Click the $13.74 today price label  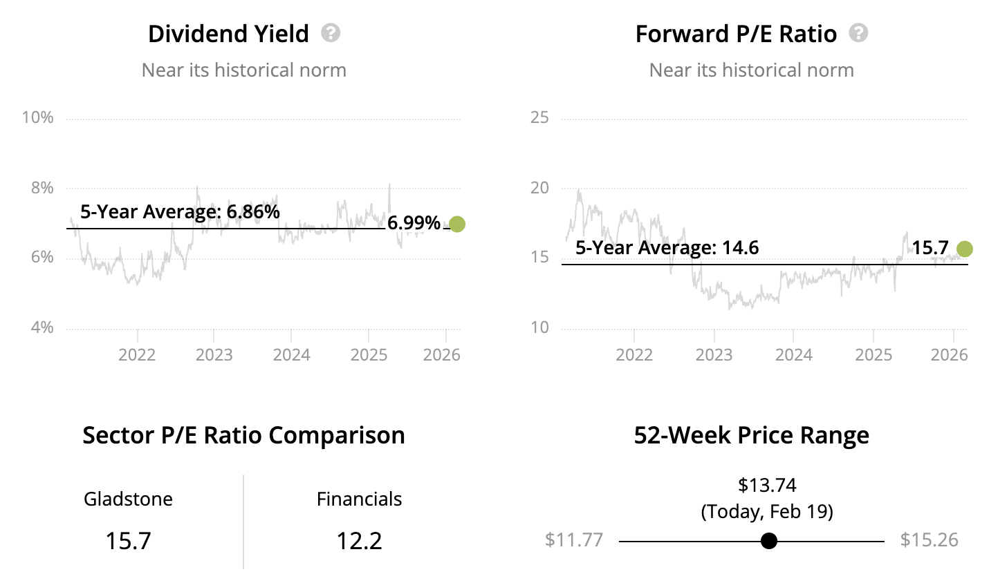coord(767,485)
